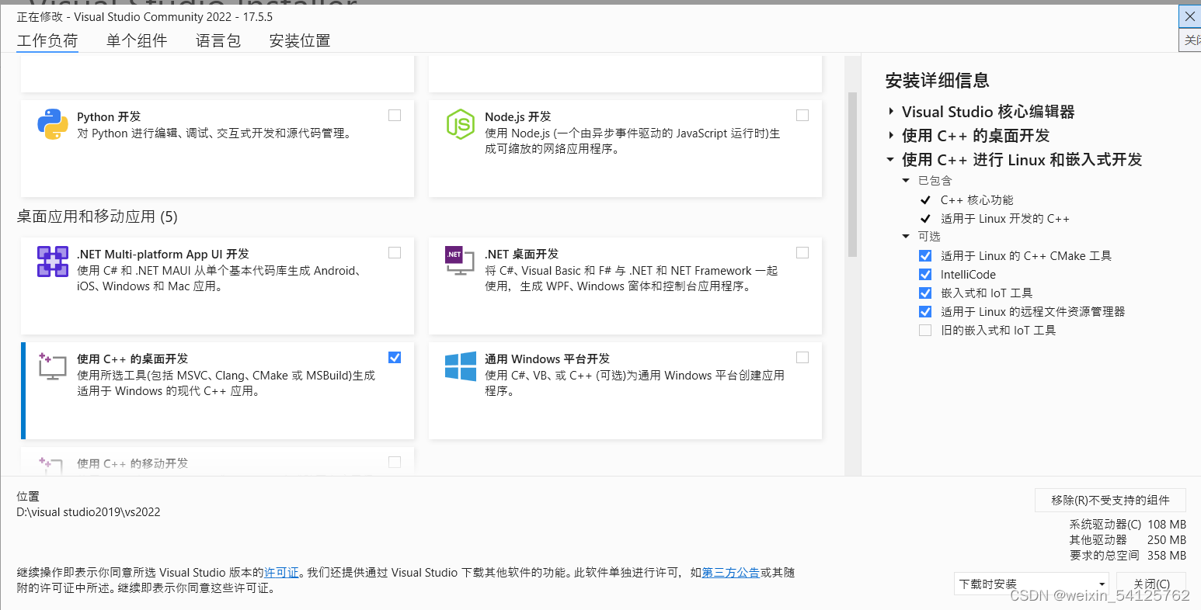Screen dimensions: 1201x610
Task: Check the .NET 桌面开发 workload checkbox
Action: (x=802, y=253)
